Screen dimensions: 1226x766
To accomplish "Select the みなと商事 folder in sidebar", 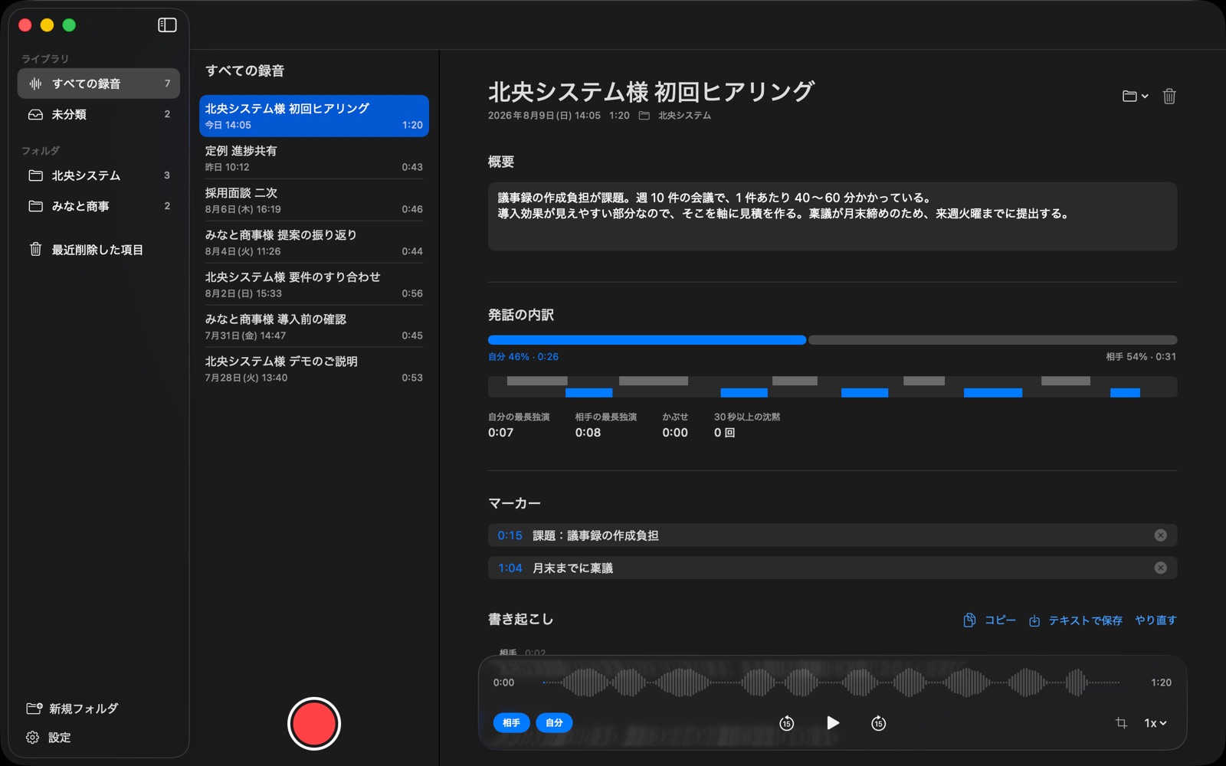I will pos(99,206).
